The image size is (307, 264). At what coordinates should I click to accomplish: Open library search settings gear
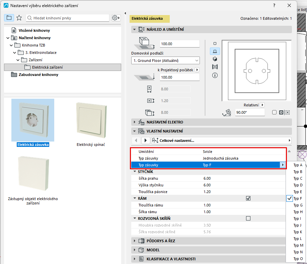(116, 18)
